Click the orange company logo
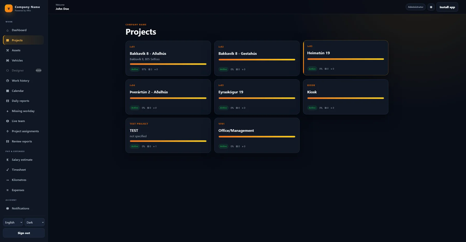466x242 pixels. (9, 8)
